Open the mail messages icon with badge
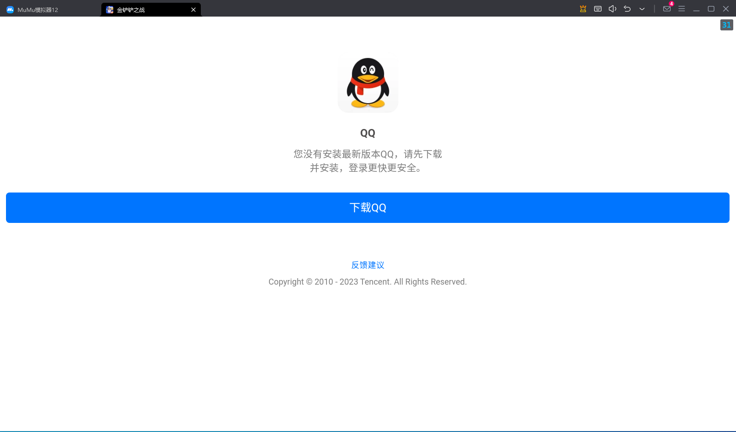Image resolution: width=736 pixels, height=432 pixels. coord(667,9)
